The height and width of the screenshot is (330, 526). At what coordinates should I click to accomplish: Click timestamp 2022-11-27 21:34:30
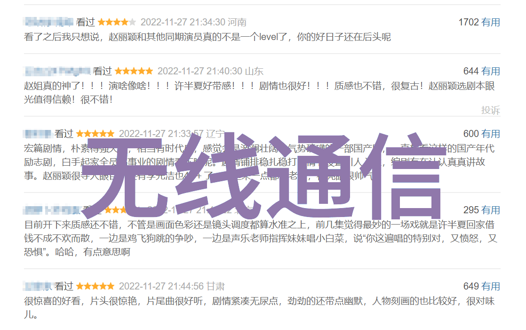point(183,22)
